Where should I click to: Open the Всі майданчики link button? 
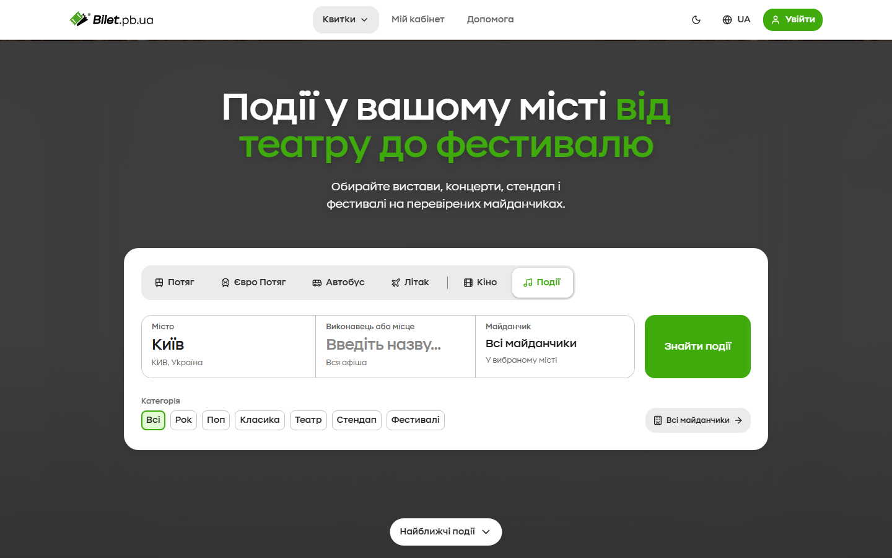(697, 420)
